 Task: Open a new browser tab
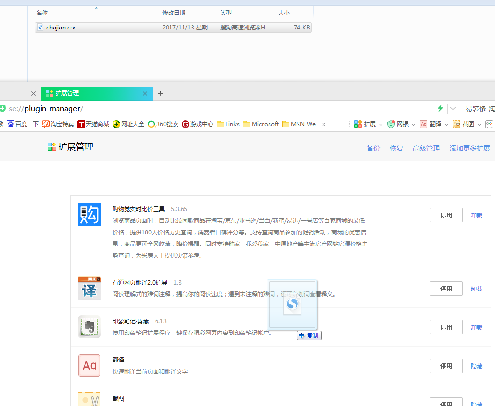click(161, 93)
